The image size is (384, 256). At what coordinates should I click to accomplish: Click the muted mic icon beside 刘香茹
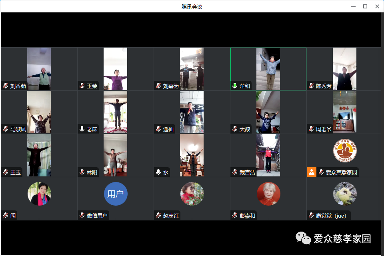tap(6, 86)
